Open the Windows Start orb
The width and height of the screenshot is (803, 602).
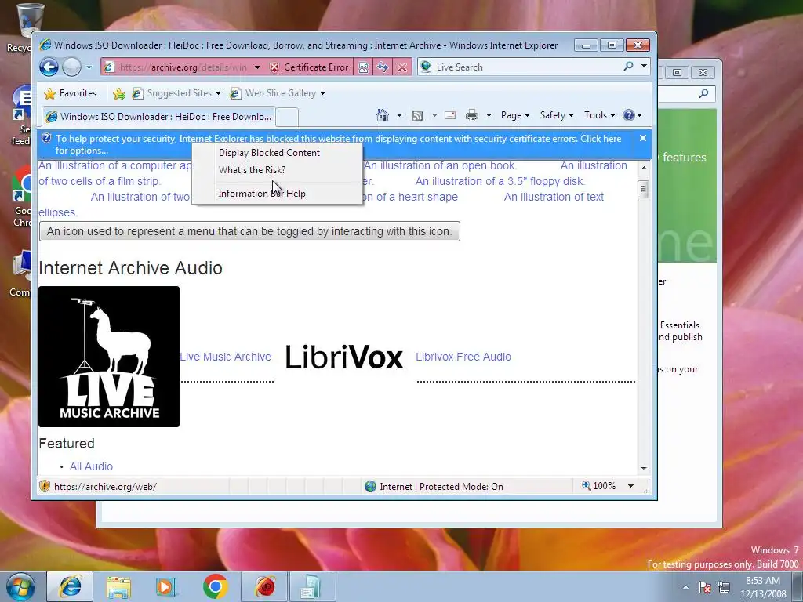point(20,586)
